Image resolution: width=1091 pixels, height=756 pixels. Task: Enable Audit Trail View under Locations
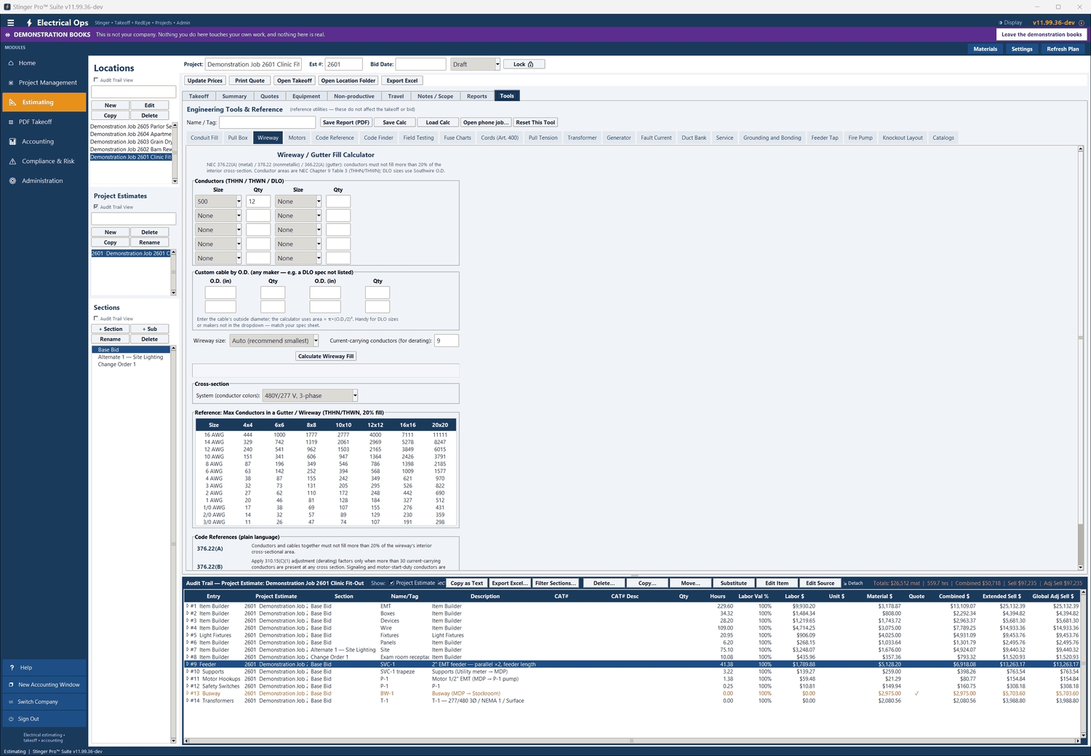click(96, 80)
